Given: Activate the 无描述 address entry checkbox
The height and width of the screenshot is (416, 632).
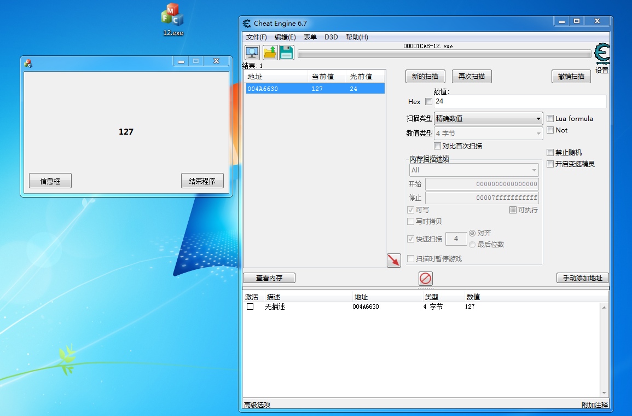Looking at the screenshot, I should [x=250, y=307].
